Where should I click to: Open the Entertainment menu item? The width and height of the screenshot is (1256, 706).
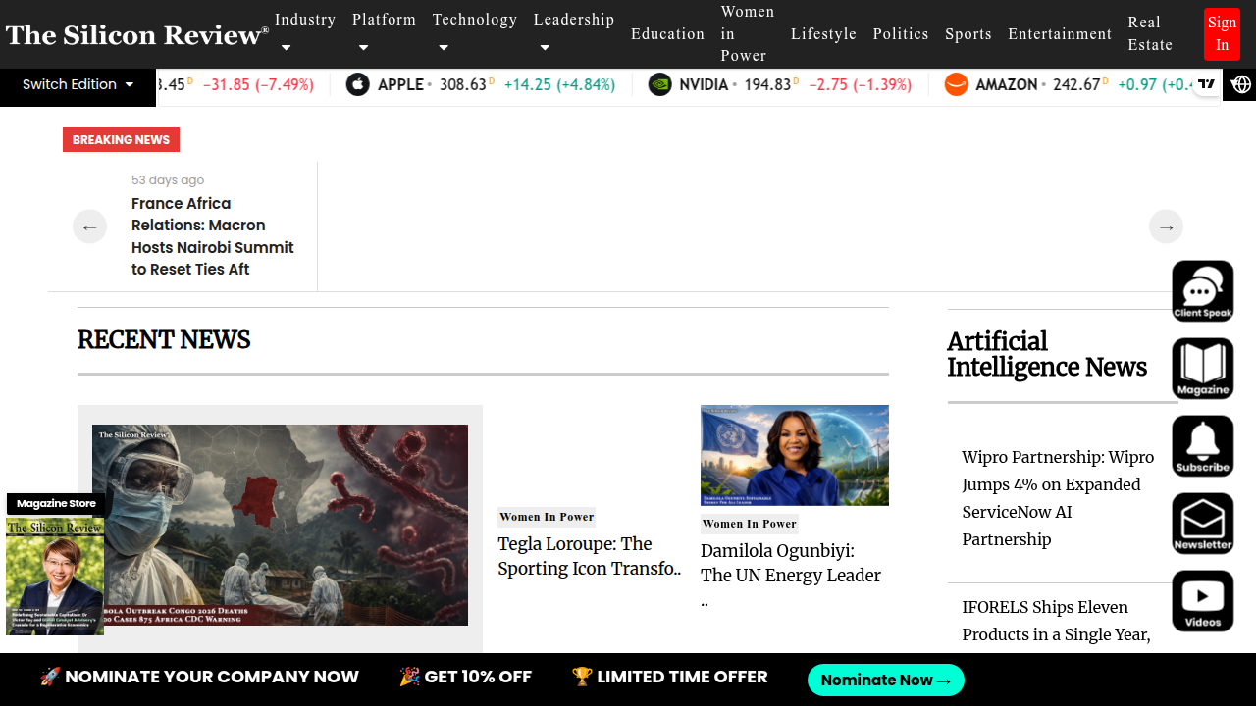tap(1060, 33)
